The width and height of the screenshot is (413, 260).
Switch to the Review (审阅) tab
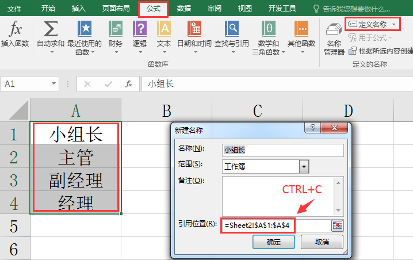215,9
